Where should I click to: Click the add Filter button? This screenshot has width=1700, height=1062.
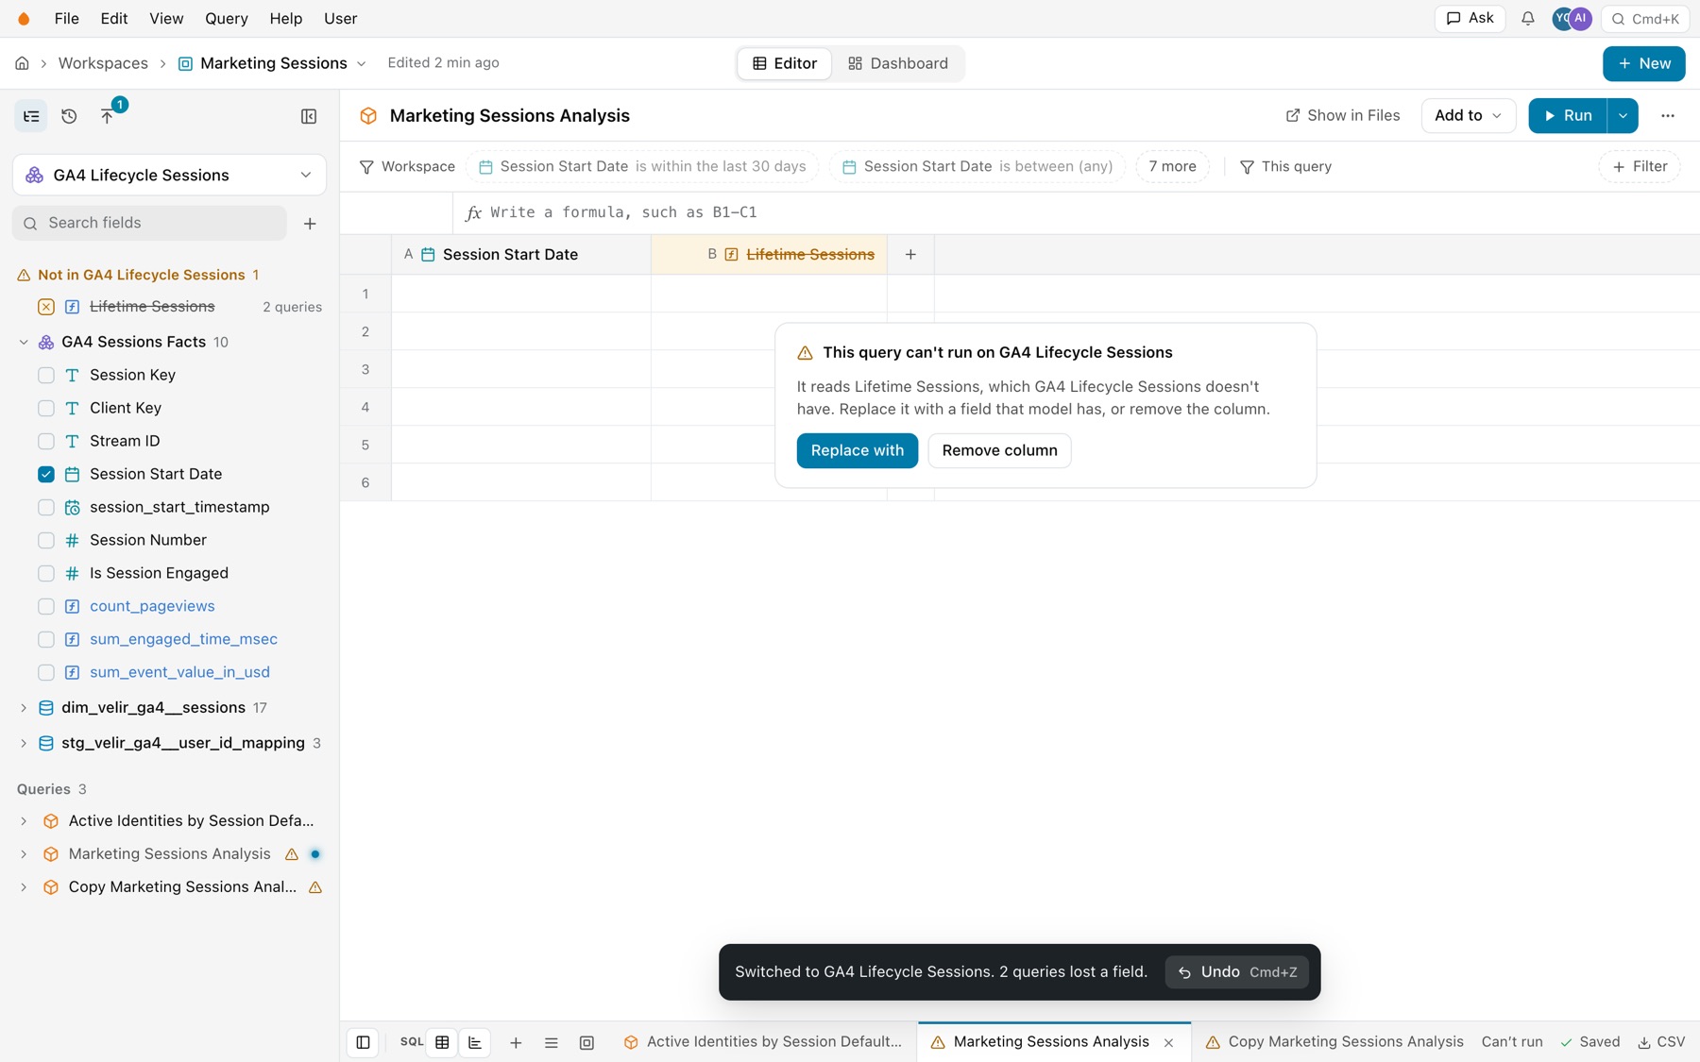(1640, 166)
